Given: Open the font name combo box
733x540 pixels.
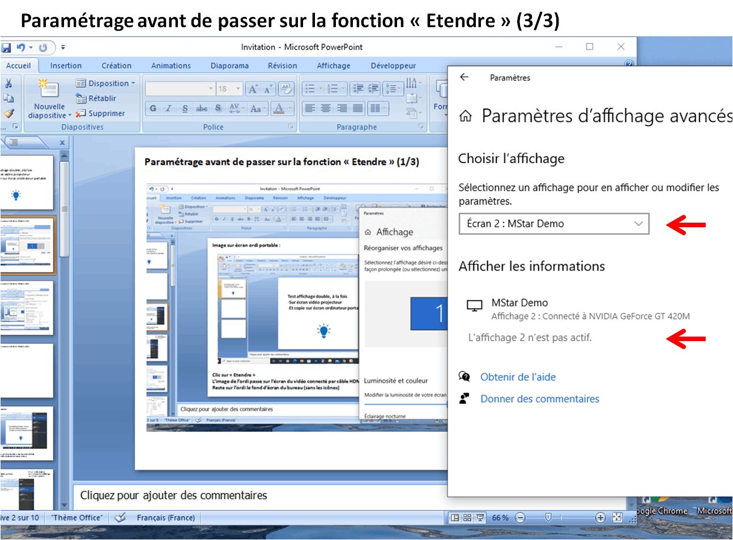Looking at the screenshot, I should click(180, 89).
